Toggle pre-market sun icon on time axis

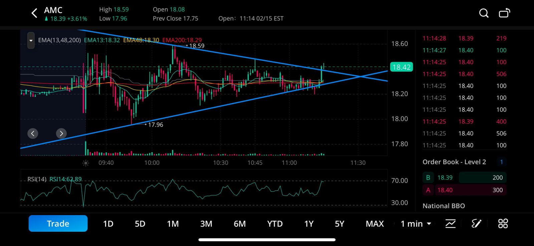86,163
